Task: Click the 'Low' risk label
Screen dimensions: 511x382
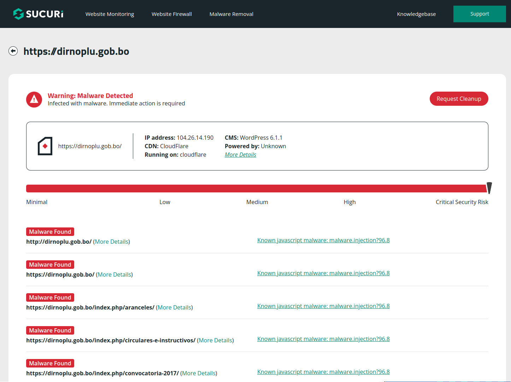Action: (165, 202)
